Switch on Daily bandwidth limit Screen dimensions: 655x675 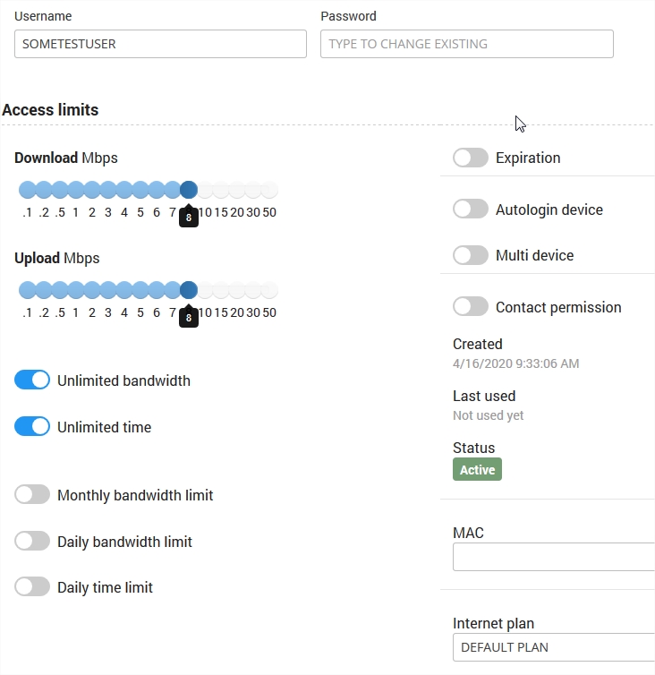(32, 542)
